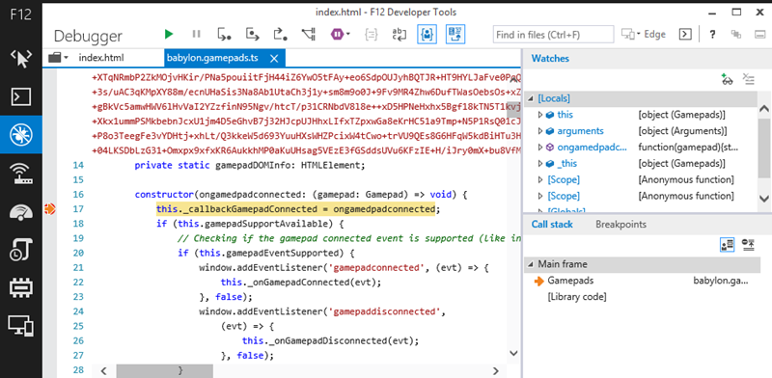Toggle Just My Code debugging button
This screenshot has height=378, width=772.
coord(427,34)
